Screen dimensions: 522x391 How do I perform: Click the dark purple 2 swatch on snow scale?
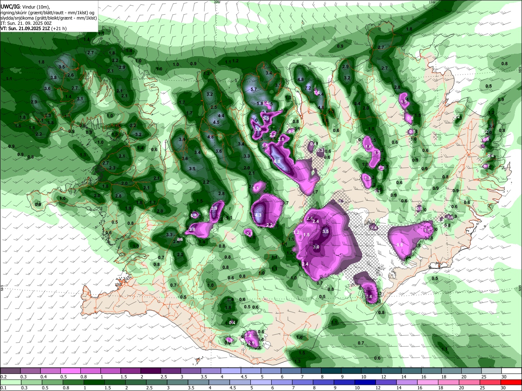coord(150,371)
